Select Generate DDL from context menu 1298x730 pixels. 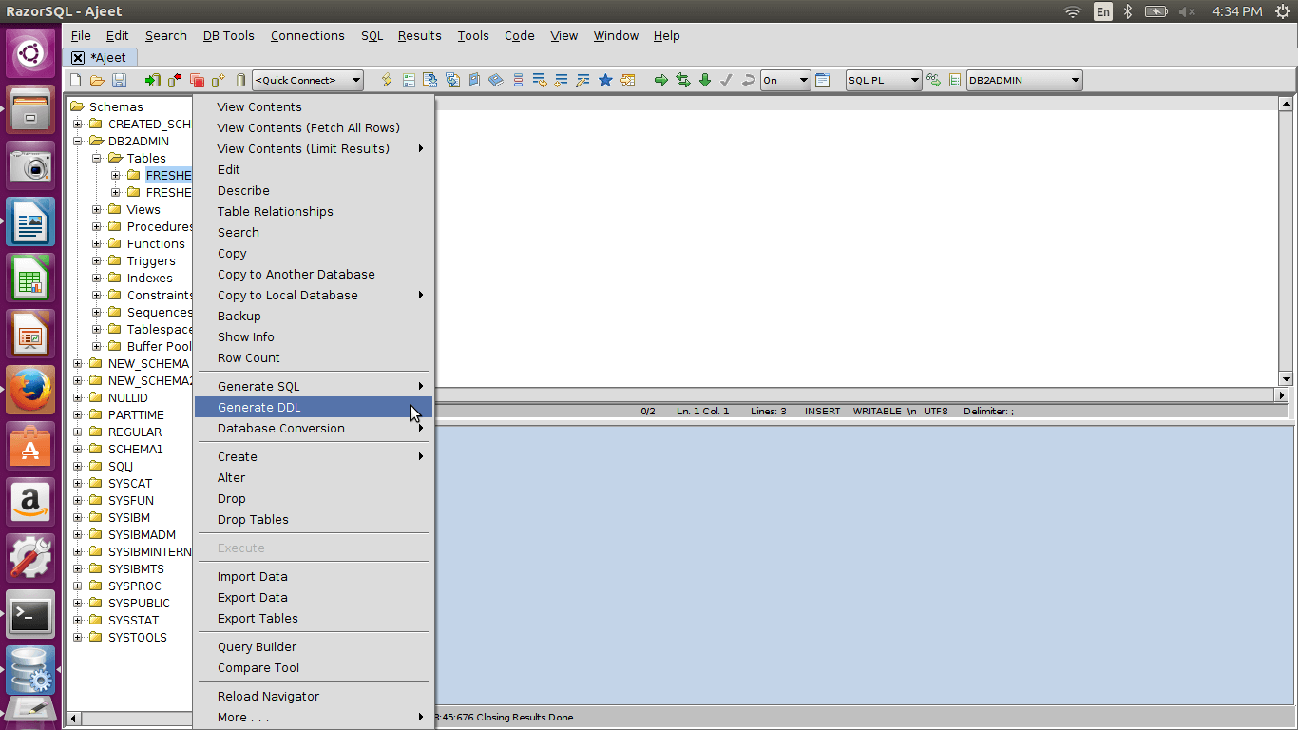(313, 408)
